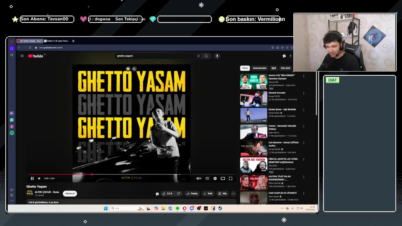Enter fullscreen mode in the player
402x226 pixels.
click(x=231, y=178)
